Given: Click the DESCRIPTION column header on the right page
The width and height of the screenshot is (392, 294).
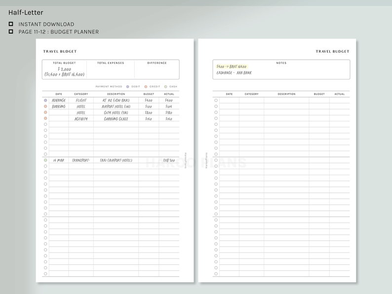Looking at the screenshot, I should coord(286,94).
